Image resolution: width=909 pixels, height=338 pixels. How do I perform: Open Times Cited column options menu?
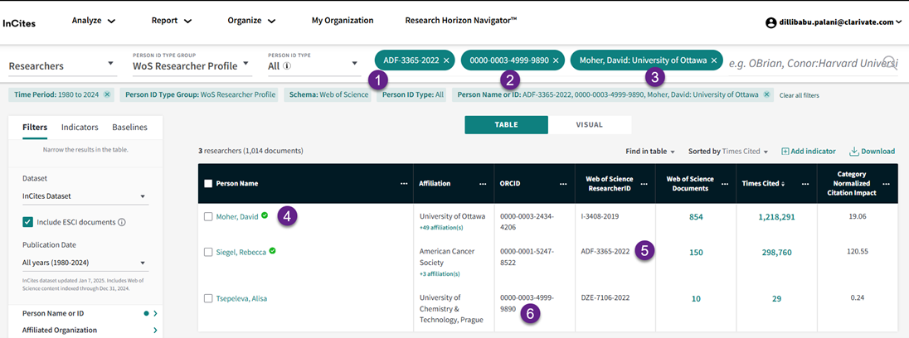tap(805, 183)
